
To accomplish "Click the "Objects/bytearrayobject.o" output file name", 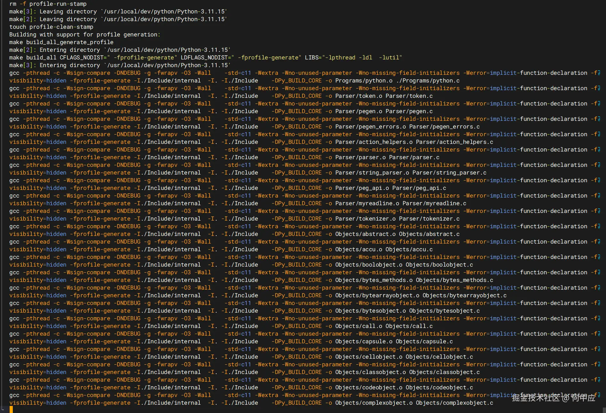I will [x=377, y=295].
